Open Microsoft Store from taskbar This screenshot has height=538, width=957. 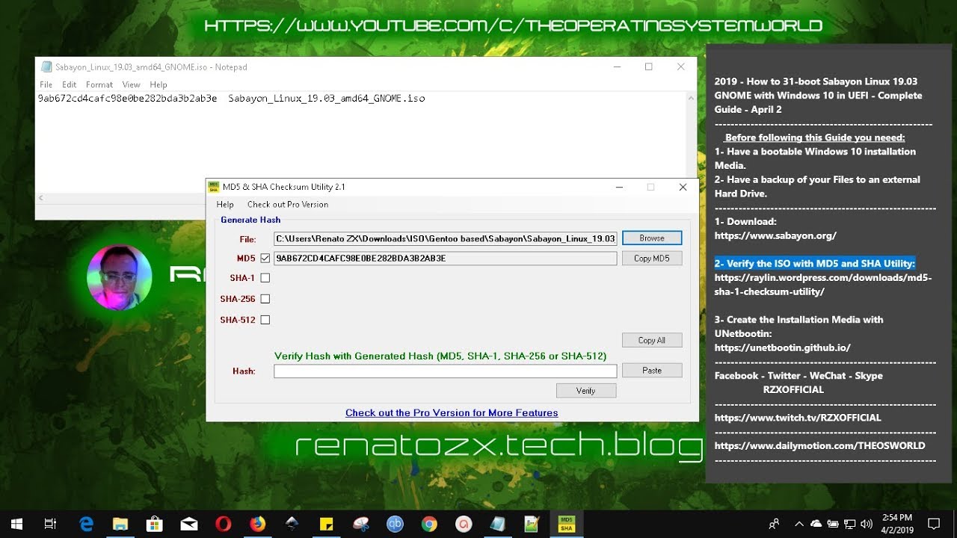(x=155, y=524)
